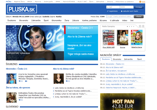The height and width of the screenshot is (110, 157).
Task: Open Lindsay Lohan bullet link in Šoubiznis
Action: pyautogui.click(x=71, y=94)
